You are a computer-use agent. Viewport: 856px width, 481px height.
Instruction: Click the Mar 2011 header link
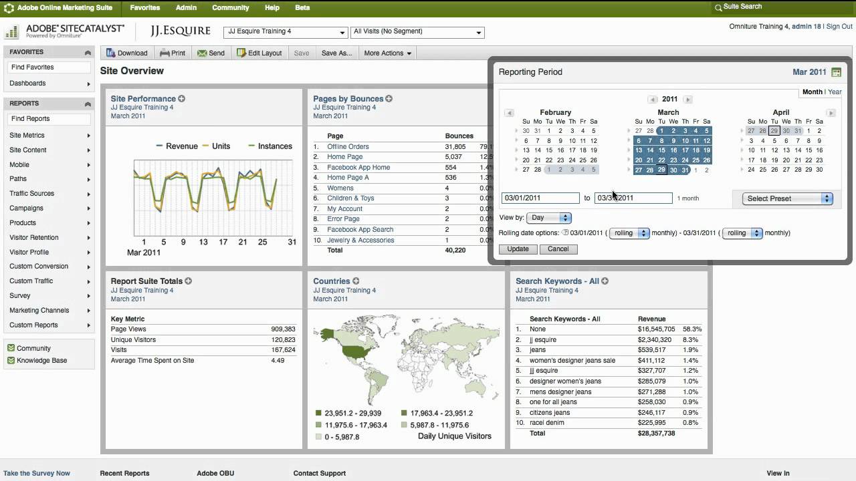[809, 72]
